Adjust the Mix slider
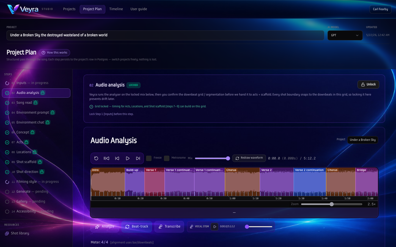This screenshot has width=396, height=247. click(x=212, y=158)
